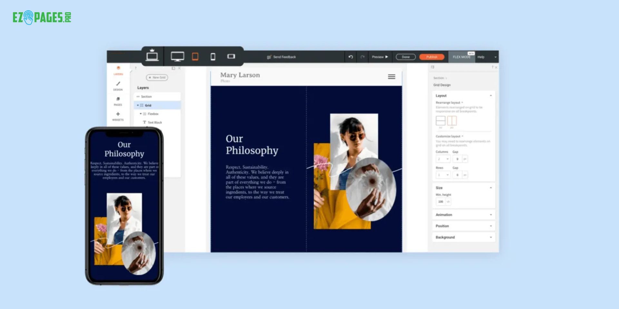Open the top bar dropdown arrow after Help

coord(495,57)
